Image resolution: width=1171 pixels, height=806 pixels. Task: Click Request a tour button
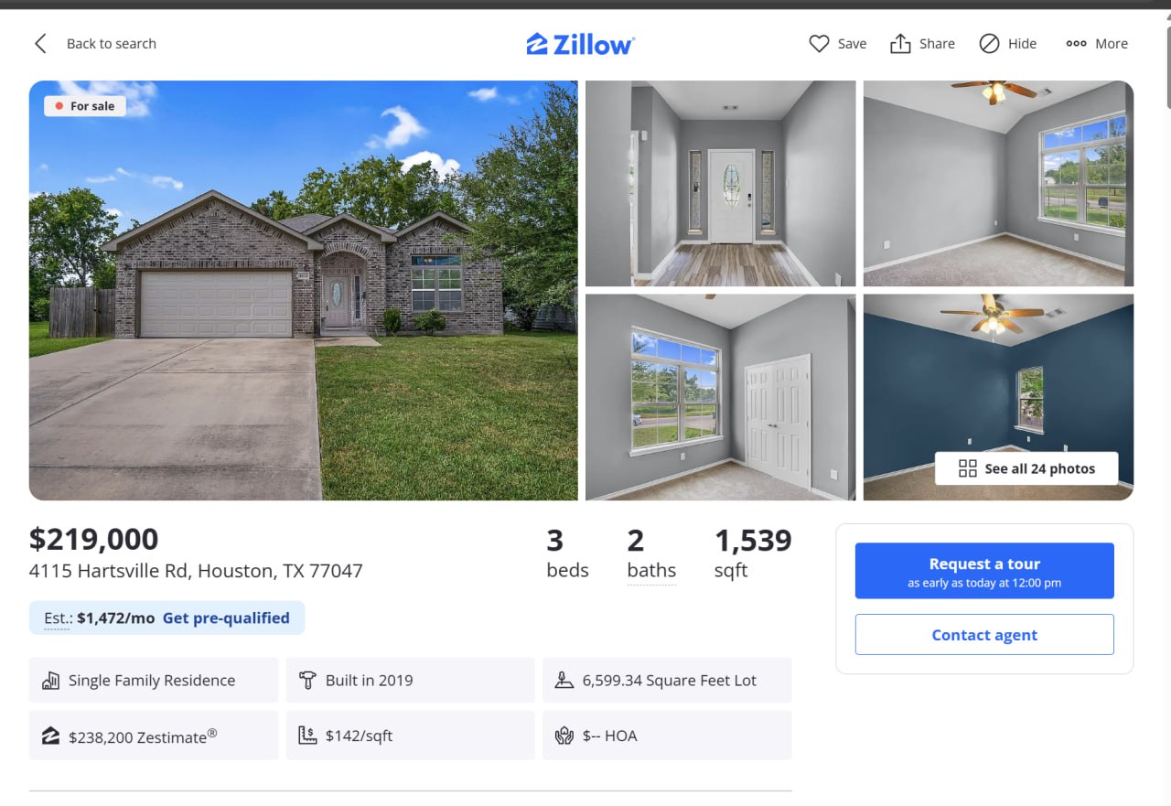tap(984, 571)
